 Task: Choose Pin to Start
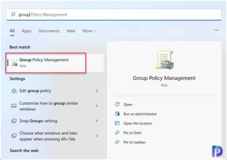[x=132, y=133]
